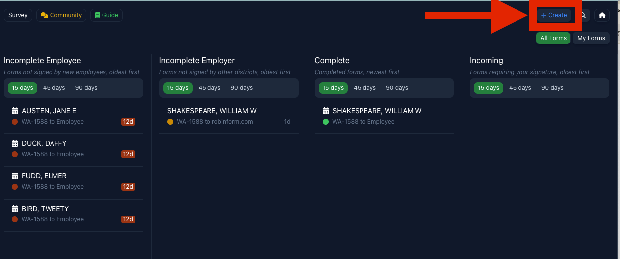The width and height of the screenshot is (620, 259).
Task: Click the Create button
Action: [554, 15]
